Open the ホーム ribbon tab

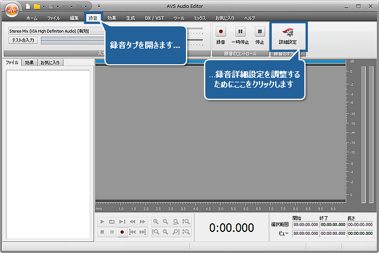point(32,18)
